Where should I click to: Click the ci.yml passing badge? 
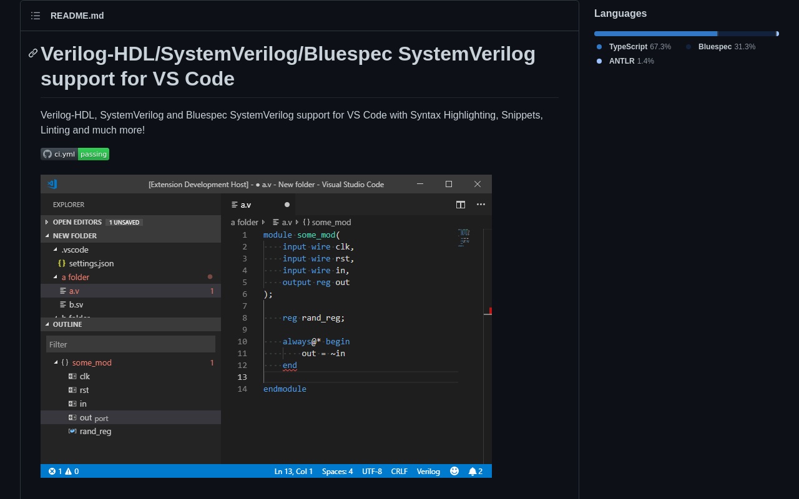pyautogui.click(x=75, y=154)
